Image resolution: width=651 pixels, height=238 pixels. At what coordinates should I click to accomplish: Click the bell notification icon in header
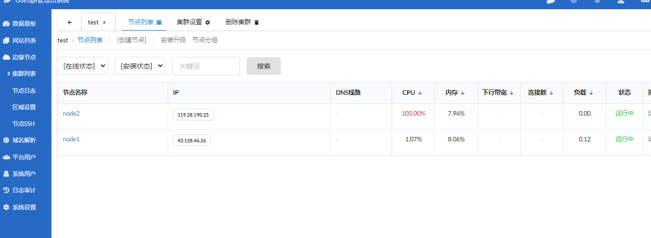click(x=597, y=1)
